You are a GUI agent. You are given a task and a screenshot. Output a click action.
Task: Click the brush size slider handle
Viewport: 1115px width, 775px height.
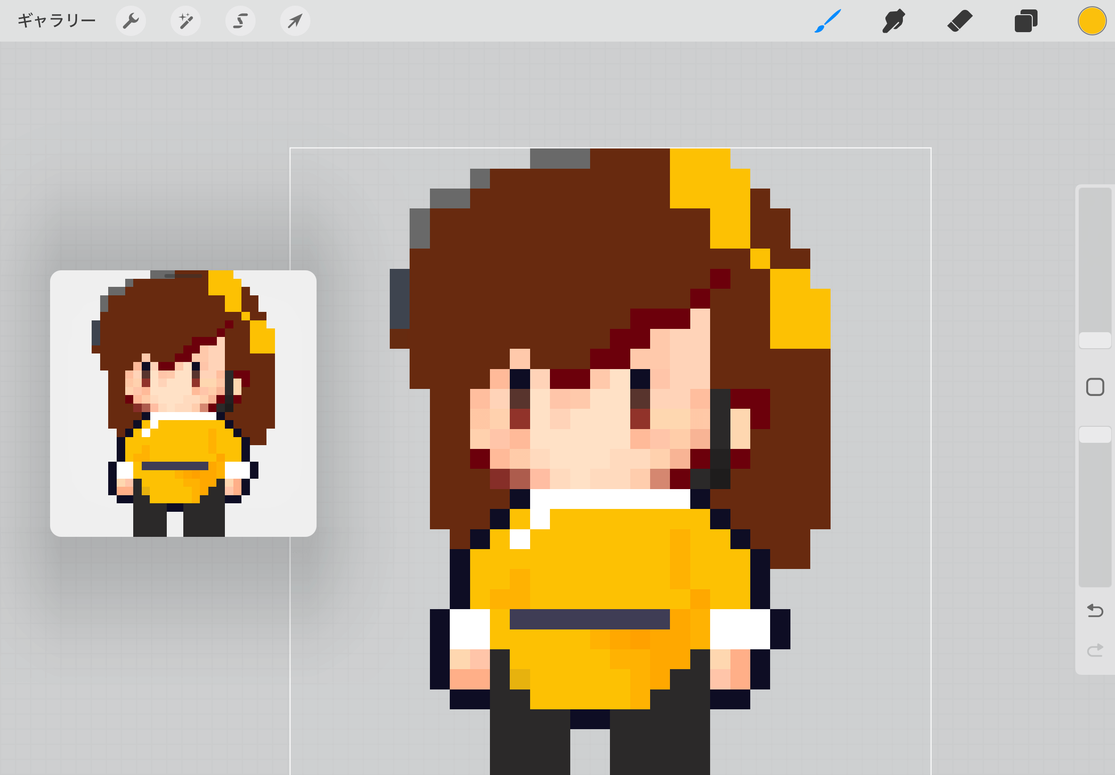tap(1095, 340)
